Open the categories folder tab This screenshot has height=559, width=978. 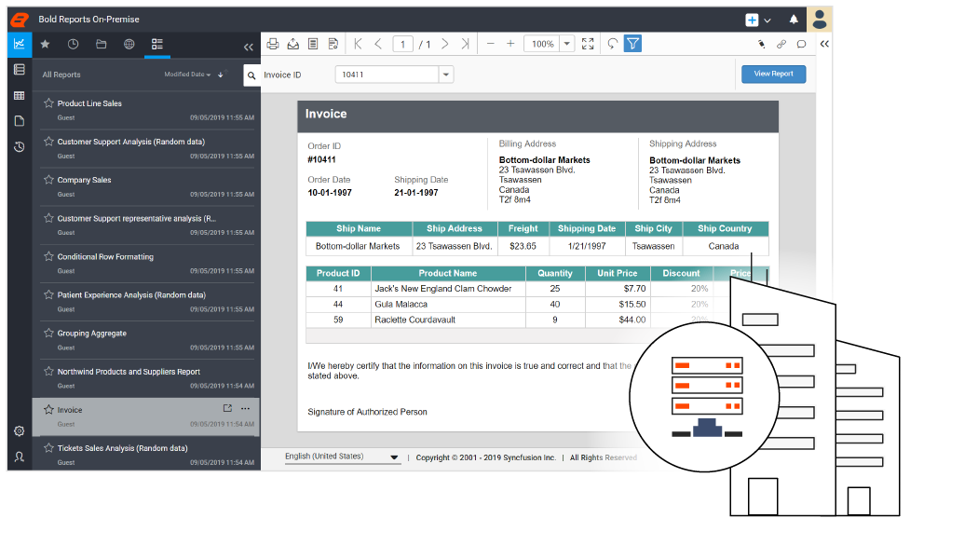pos(101,45)
